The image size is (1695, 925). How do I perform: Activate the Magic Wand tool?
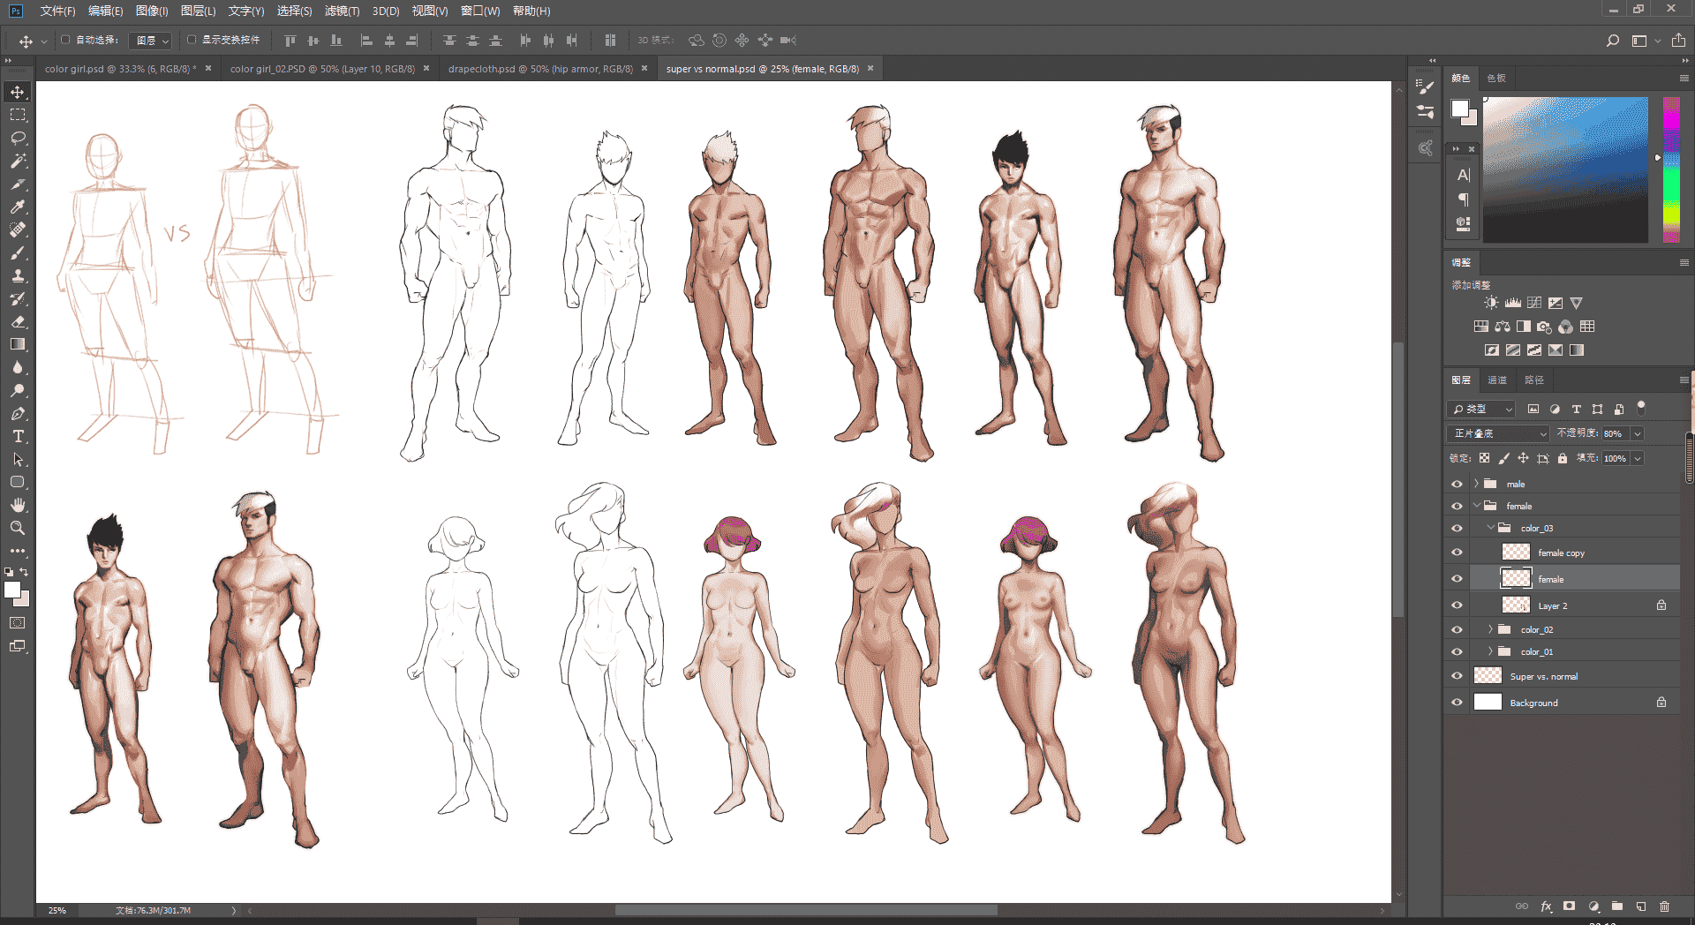[18, 161]
